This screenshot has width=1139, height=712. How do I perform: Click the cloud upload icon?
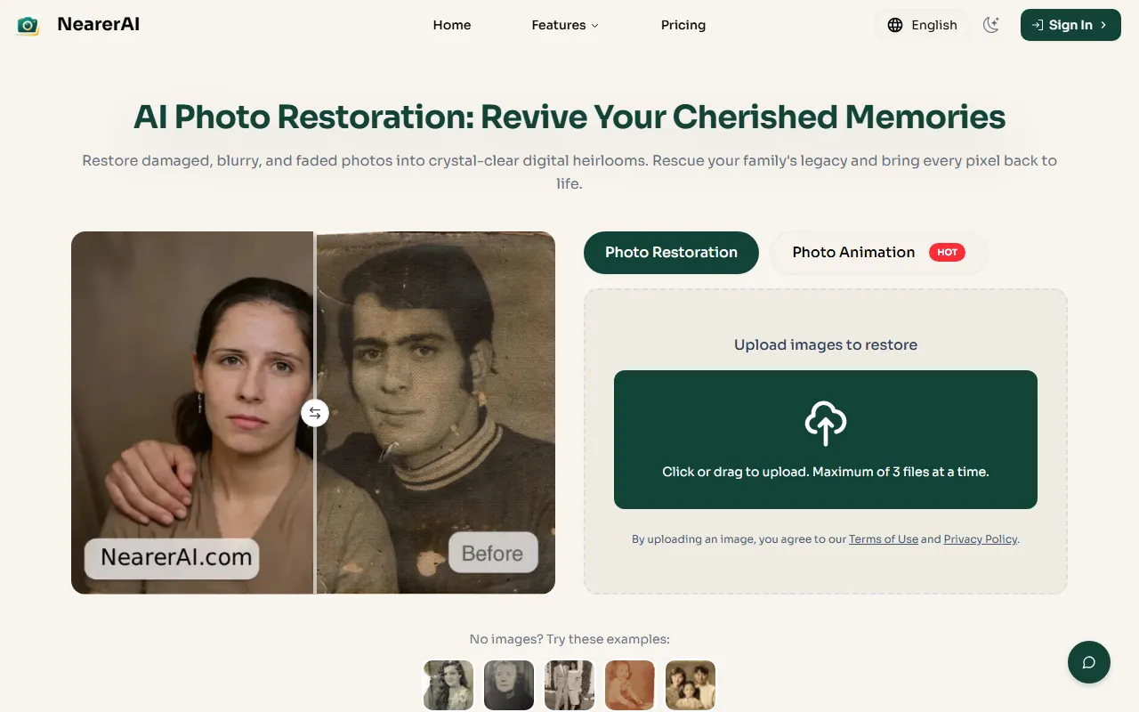pyautogui.click(x=825, y=424)
